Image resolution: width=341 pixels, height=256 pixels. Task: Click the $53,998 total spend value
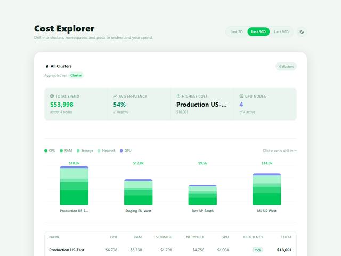pyautogui.click(x=62, y=105)
